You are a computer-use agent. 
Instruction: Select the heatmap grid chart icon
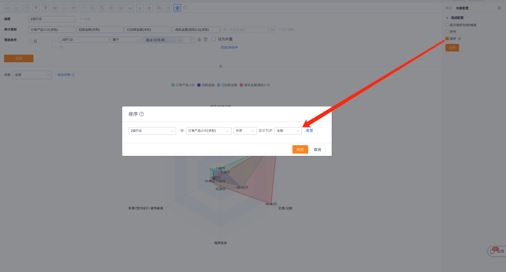click(149, 8)
